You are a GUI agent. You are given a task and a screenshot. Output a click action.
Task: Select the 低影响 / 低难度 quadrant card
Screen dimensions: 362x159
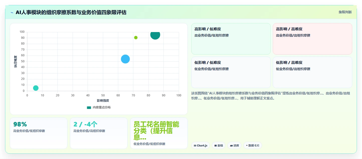231,72
